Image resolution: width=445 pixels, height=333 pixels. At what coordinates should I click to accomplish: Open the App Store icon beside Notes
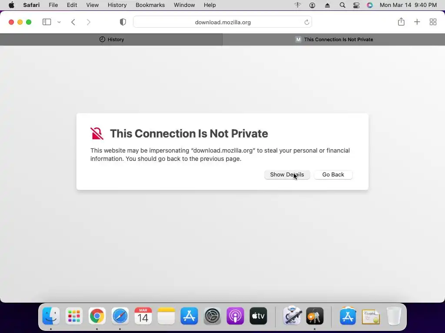tap(189, 316)
